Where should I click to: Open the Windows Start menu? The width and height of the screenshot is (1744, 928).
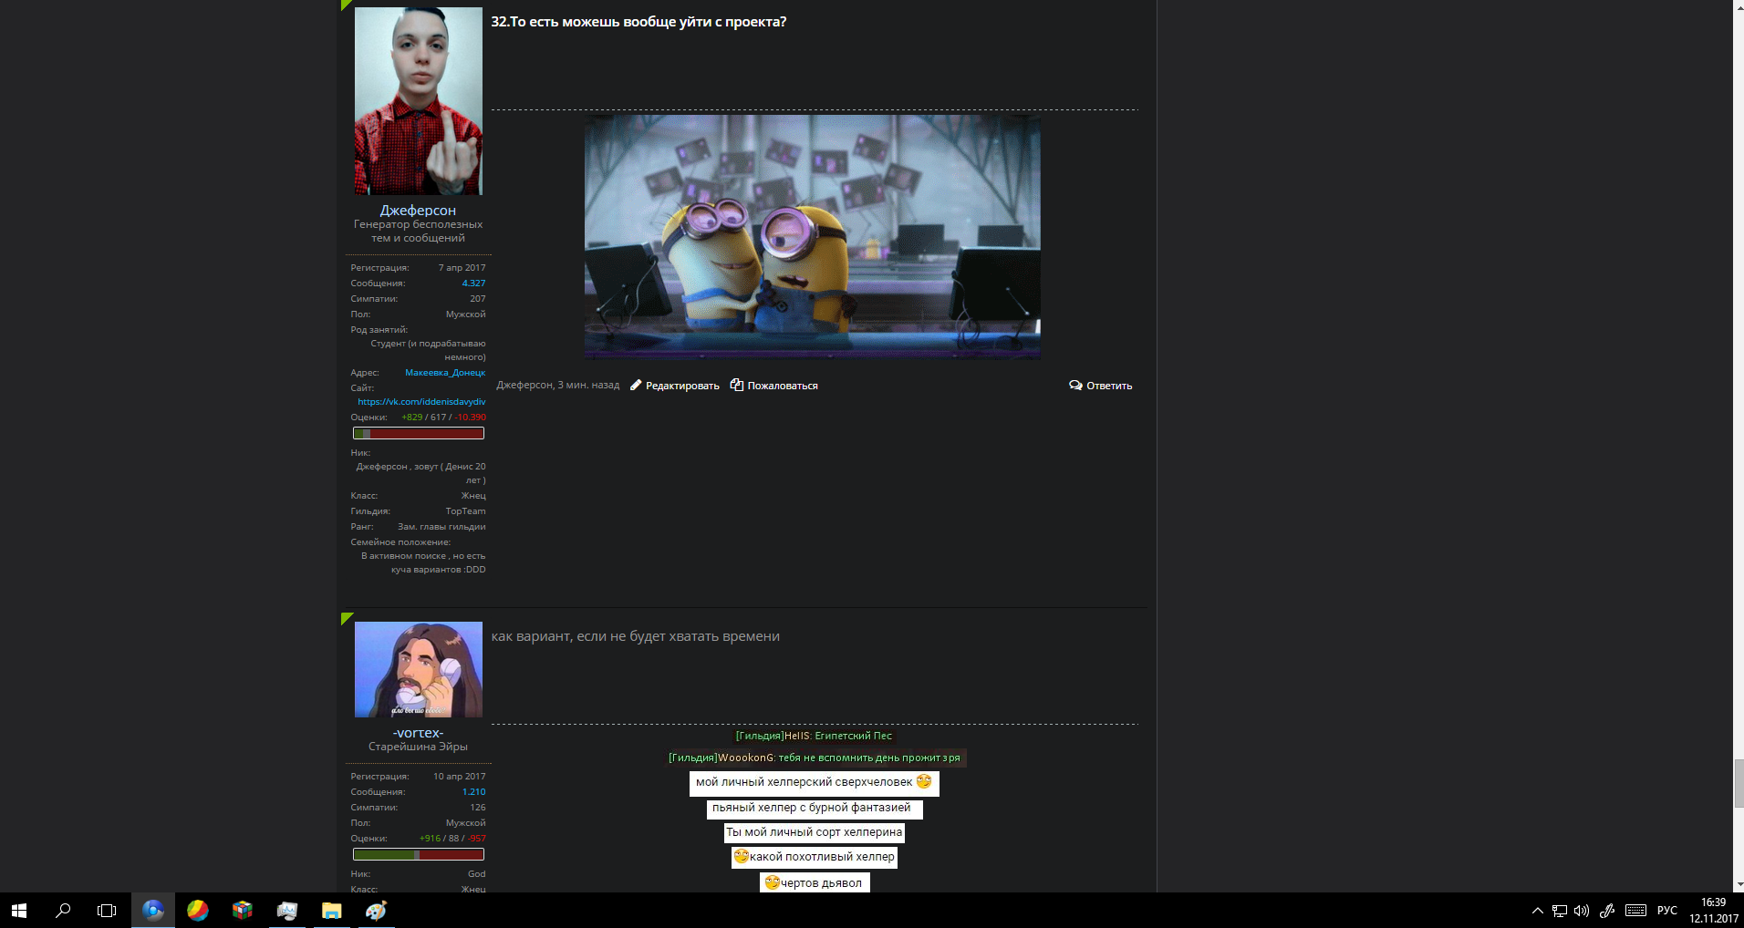[x=19, y=910]
